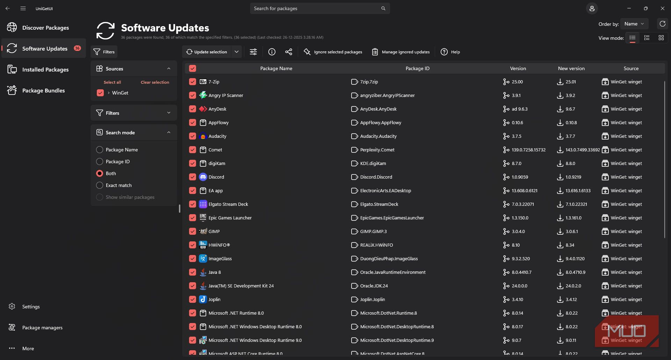
Task: Select the Package Name search mode
Action: 100,150
